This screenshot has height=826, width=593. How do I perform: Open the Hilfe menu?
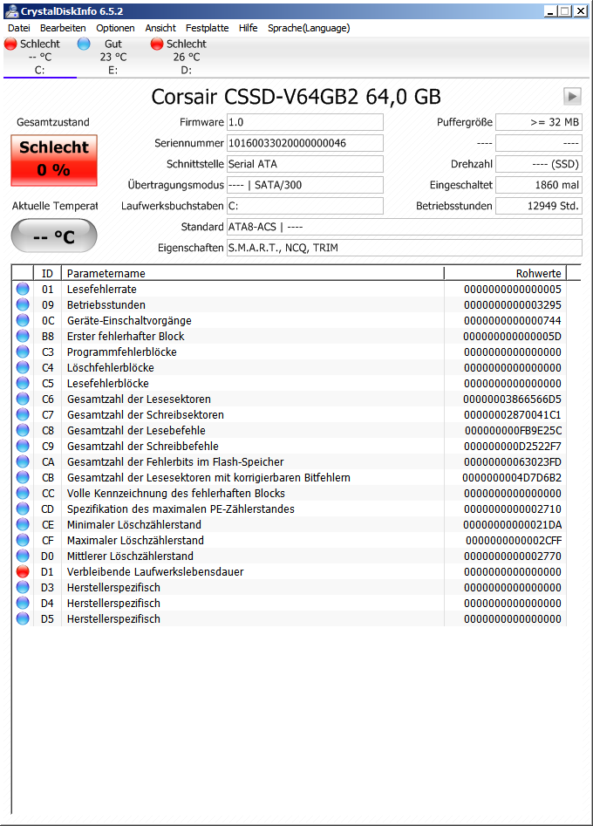(248, 28)
